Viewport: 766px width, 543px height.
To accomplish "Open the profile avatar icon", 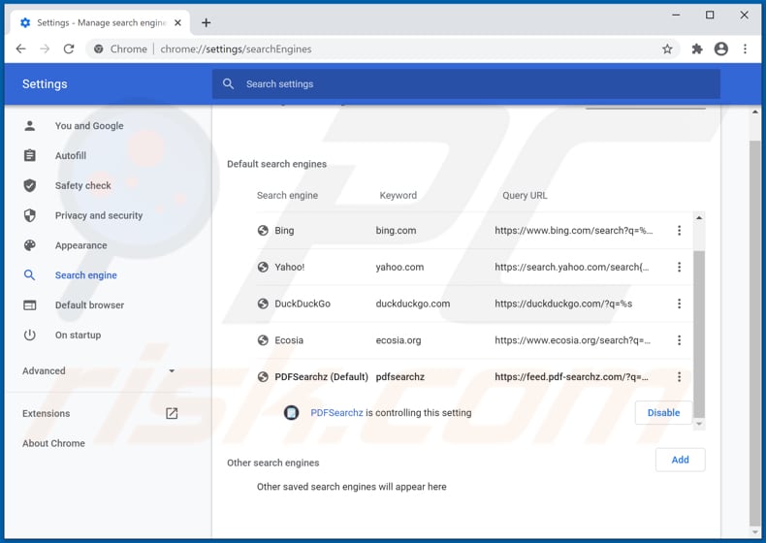I will [721, 48].
